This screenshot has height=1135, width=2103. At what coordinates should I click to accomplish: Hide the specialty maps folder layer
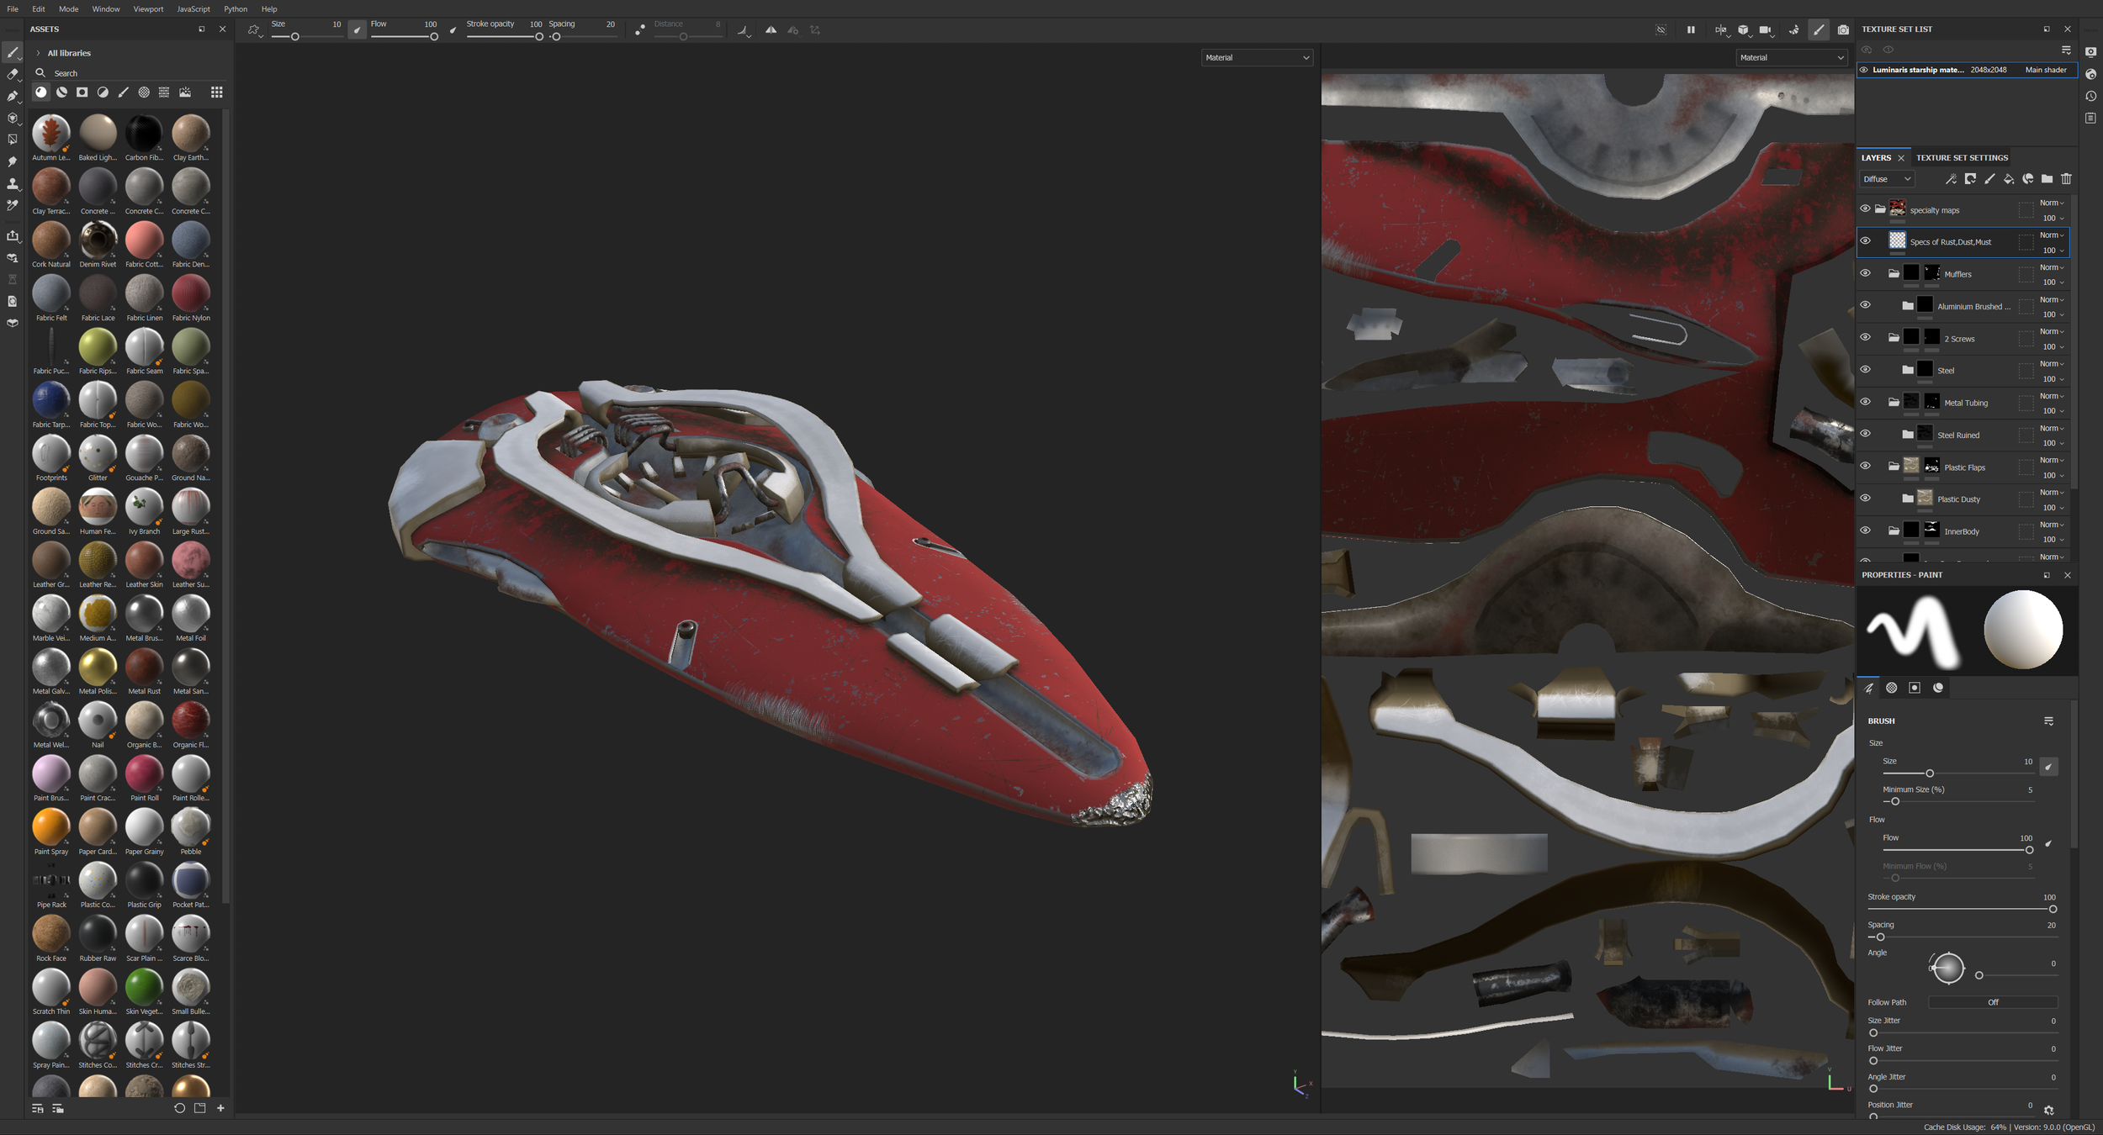[1865, 209]
